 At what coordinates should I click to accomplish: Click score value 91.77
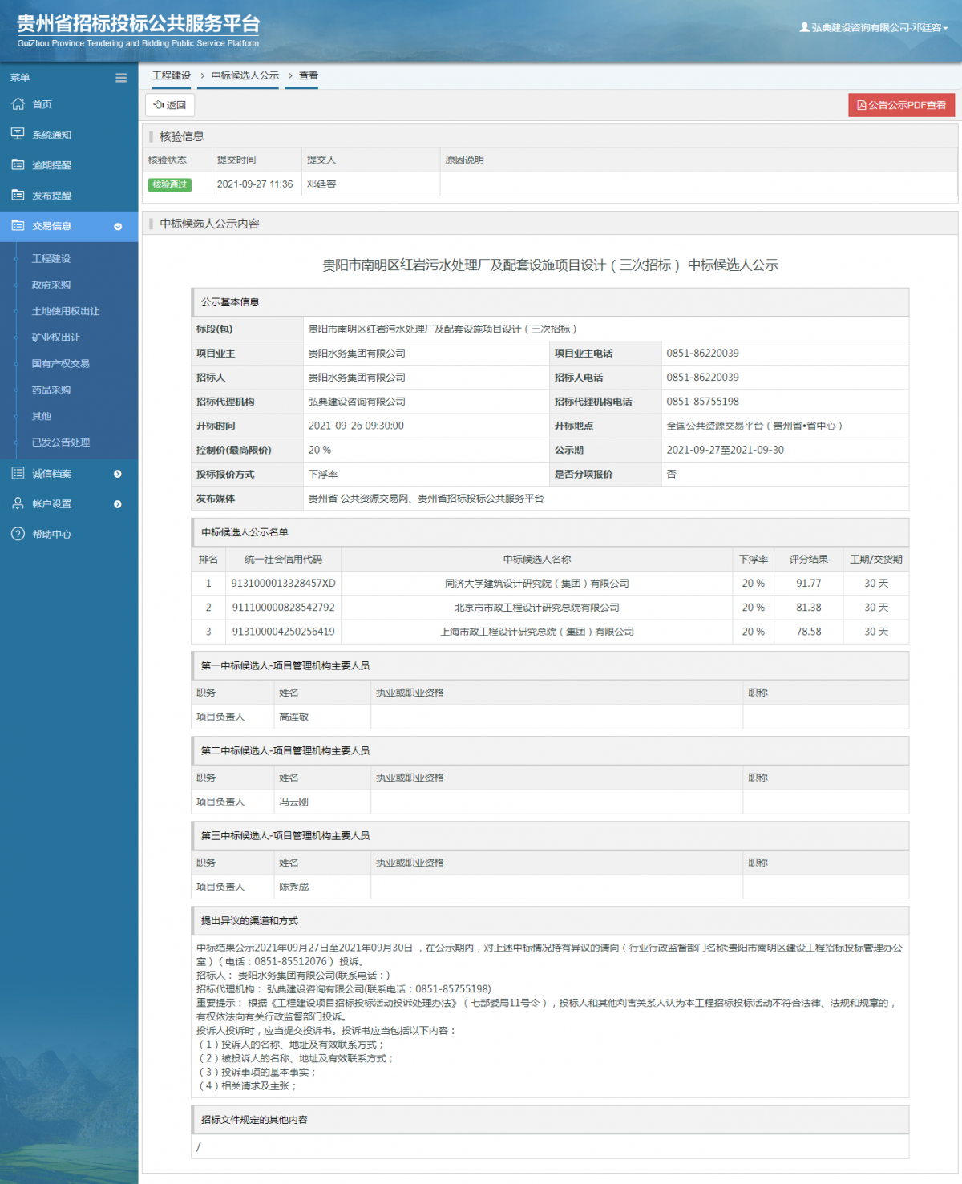click(x=808, y=584)
